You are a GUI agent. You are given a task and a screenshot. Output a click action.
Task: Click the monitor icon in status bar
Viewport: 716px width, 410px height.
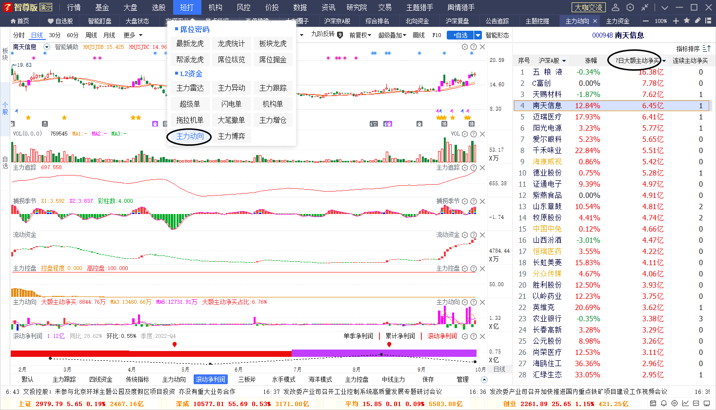pyautogui.click(x=707, y=404)
